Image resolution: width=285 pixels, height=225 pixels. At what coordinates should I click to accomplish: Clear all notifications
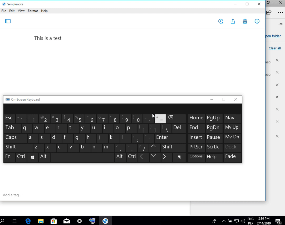point(274,48)
